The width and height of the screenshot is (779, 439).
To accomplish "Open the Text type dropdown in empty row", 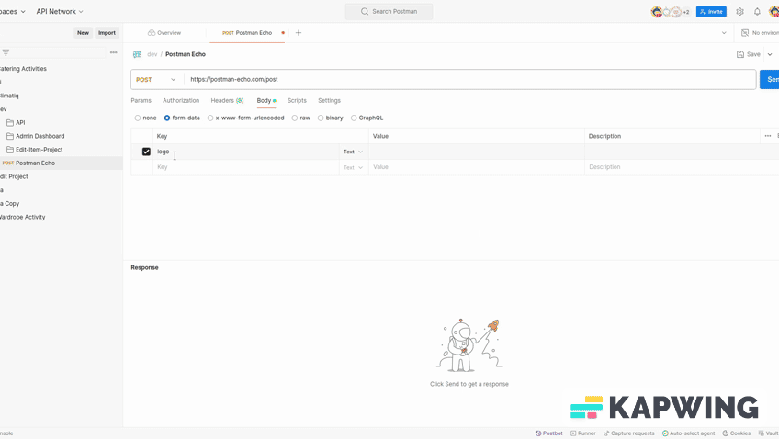I will (x=354, y=167).
